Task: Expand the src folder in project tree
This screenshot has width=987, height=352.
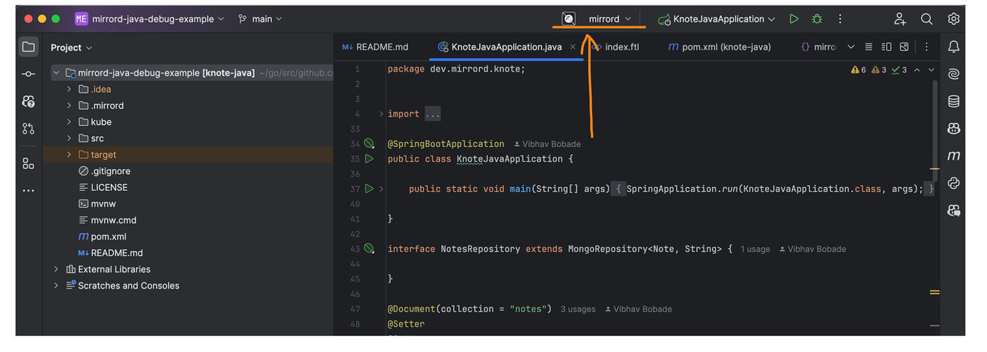Action: (x=69, y=138)
